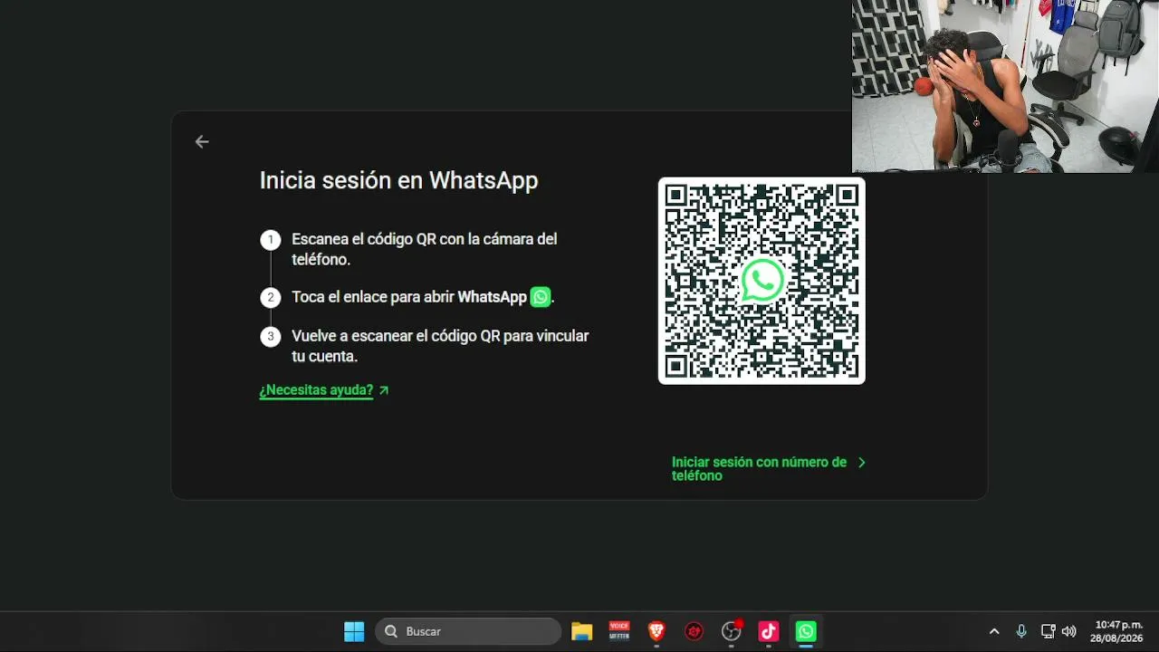This screenshot has width=1159, height=652.
Task: Open the Windows Start menu
Action: pos(354,631)
